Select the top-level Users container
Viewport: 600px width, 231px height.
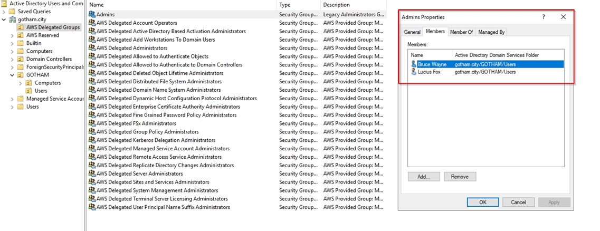(x=33, y=107)
